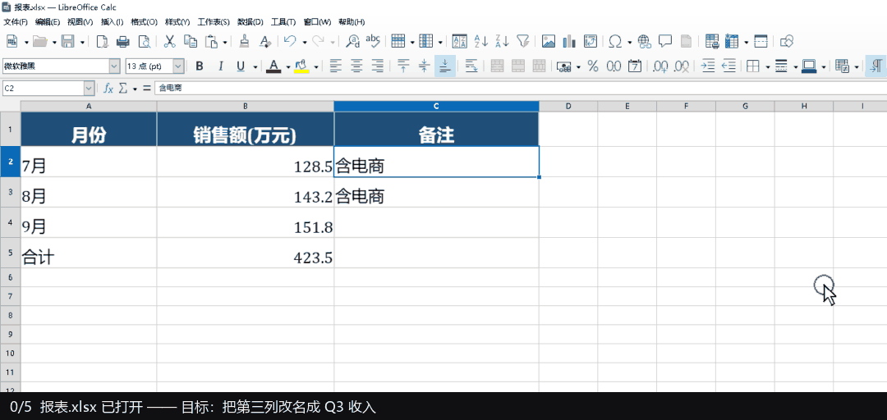The image size is (887, 420).
Task: Expand the font name dropdown
Action: 115,66
